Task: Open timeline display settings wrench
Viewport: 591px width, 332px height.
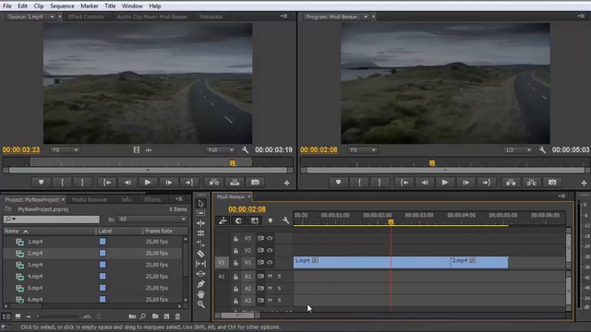Action: coord(285,220)
